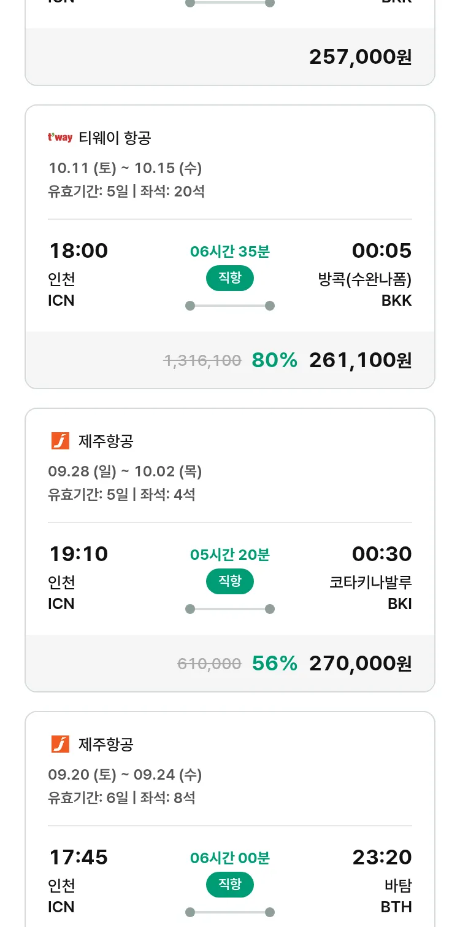This screenshot has width=460, height=927.
Task: Tap the 바탐 destination
Action: [398, 886]
